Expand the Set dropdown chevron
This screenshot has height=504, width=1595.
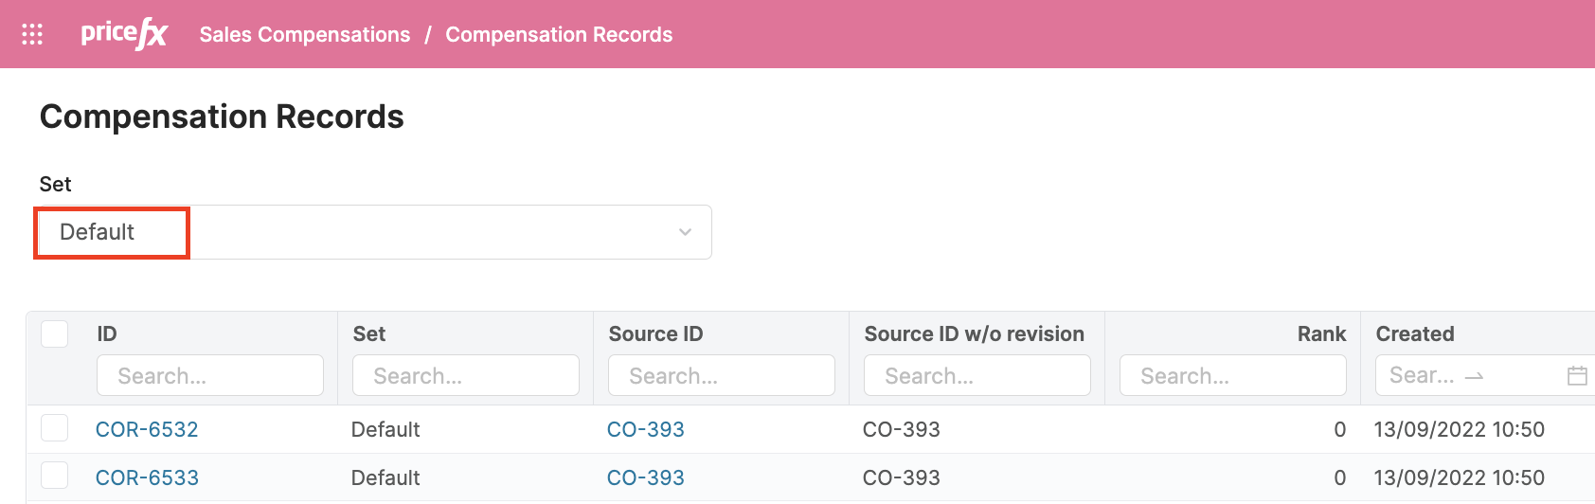pos(685,232)
